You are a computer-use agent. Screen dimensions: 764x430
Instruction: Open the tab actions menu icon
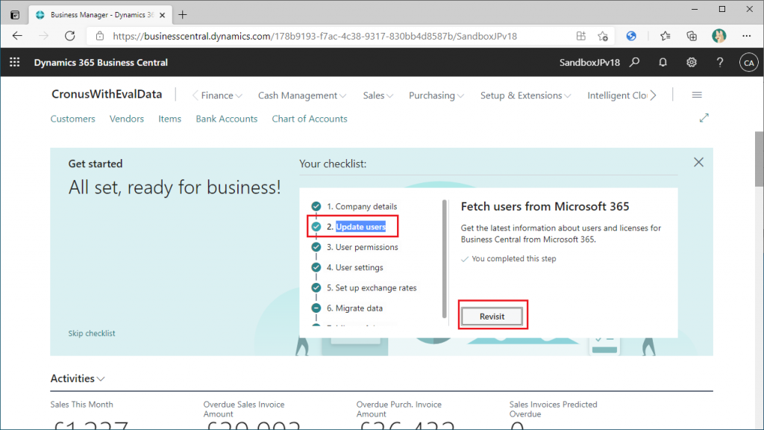click(x=15, y=15)
